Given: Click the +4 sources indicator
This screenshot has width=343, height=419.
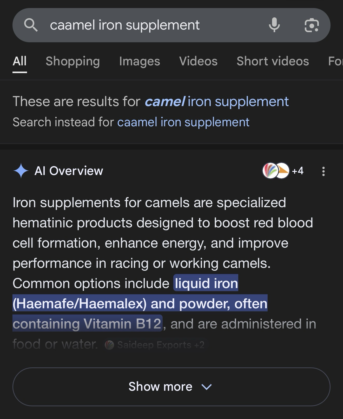Looking at the screenshot, I should pyautogui.click(x=298, y=171).
